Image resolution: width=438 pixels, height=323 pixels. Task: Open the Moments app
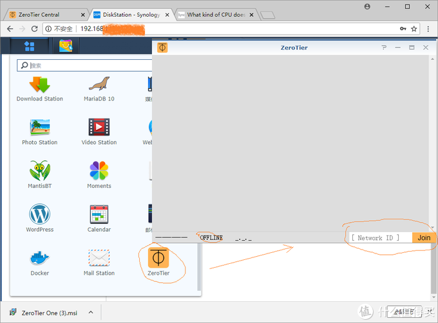click(99, 174)
